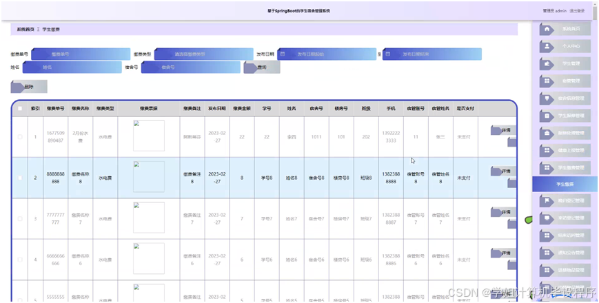
Task: Click the 查询 search button
Action: pyautogui.click(x=262, y=67)
